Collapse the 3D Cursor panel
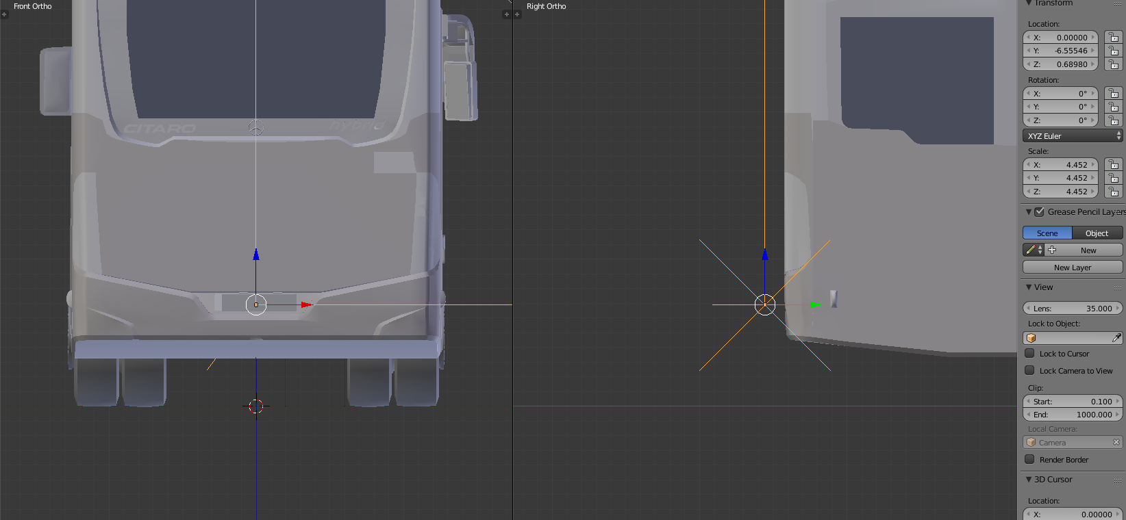 click(x=1029, y=480)
